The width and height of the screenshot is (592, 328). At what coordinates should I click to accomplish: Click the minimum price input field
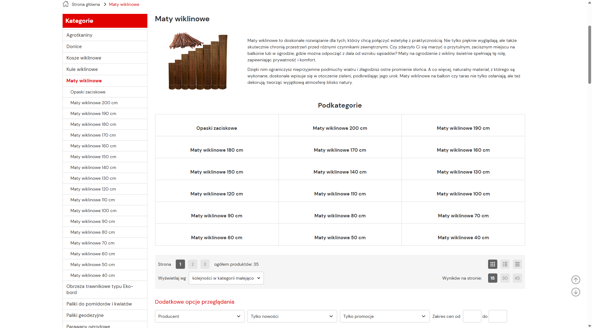click(472, 316)
